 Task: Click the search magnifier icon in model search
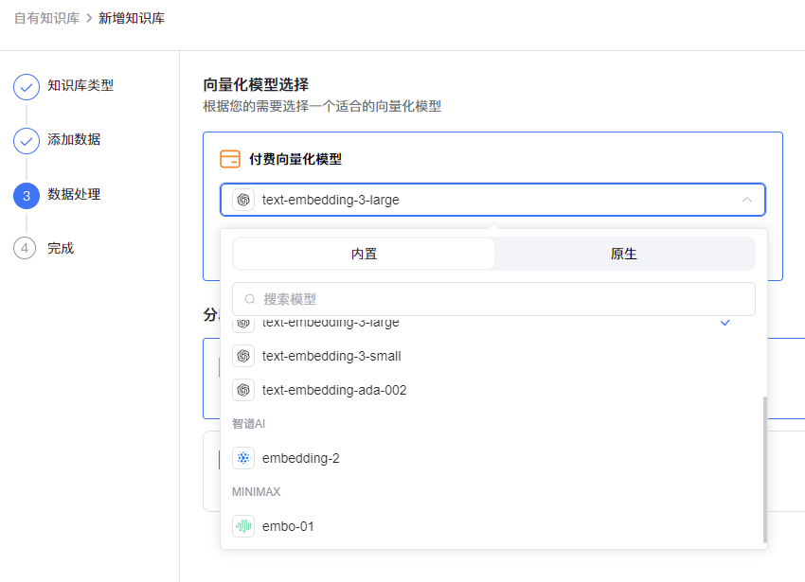pos(251,299)
